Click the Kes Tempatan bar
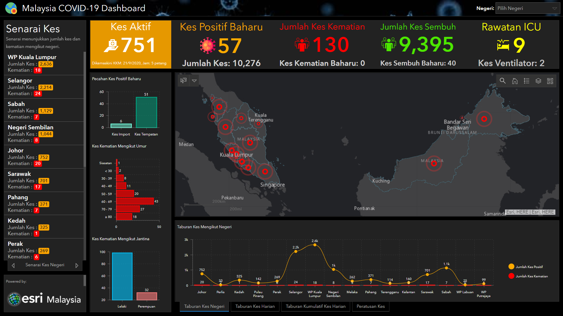The image size is (563, 316). [146, 112]
